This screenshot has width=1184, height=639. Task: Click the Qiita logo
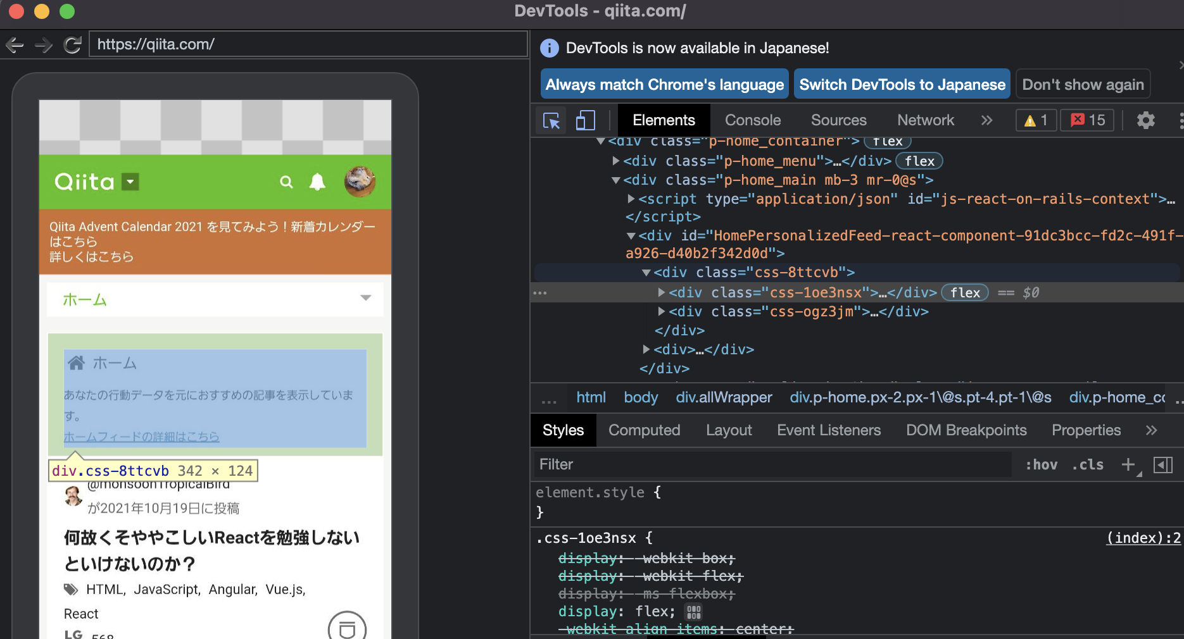84,182
